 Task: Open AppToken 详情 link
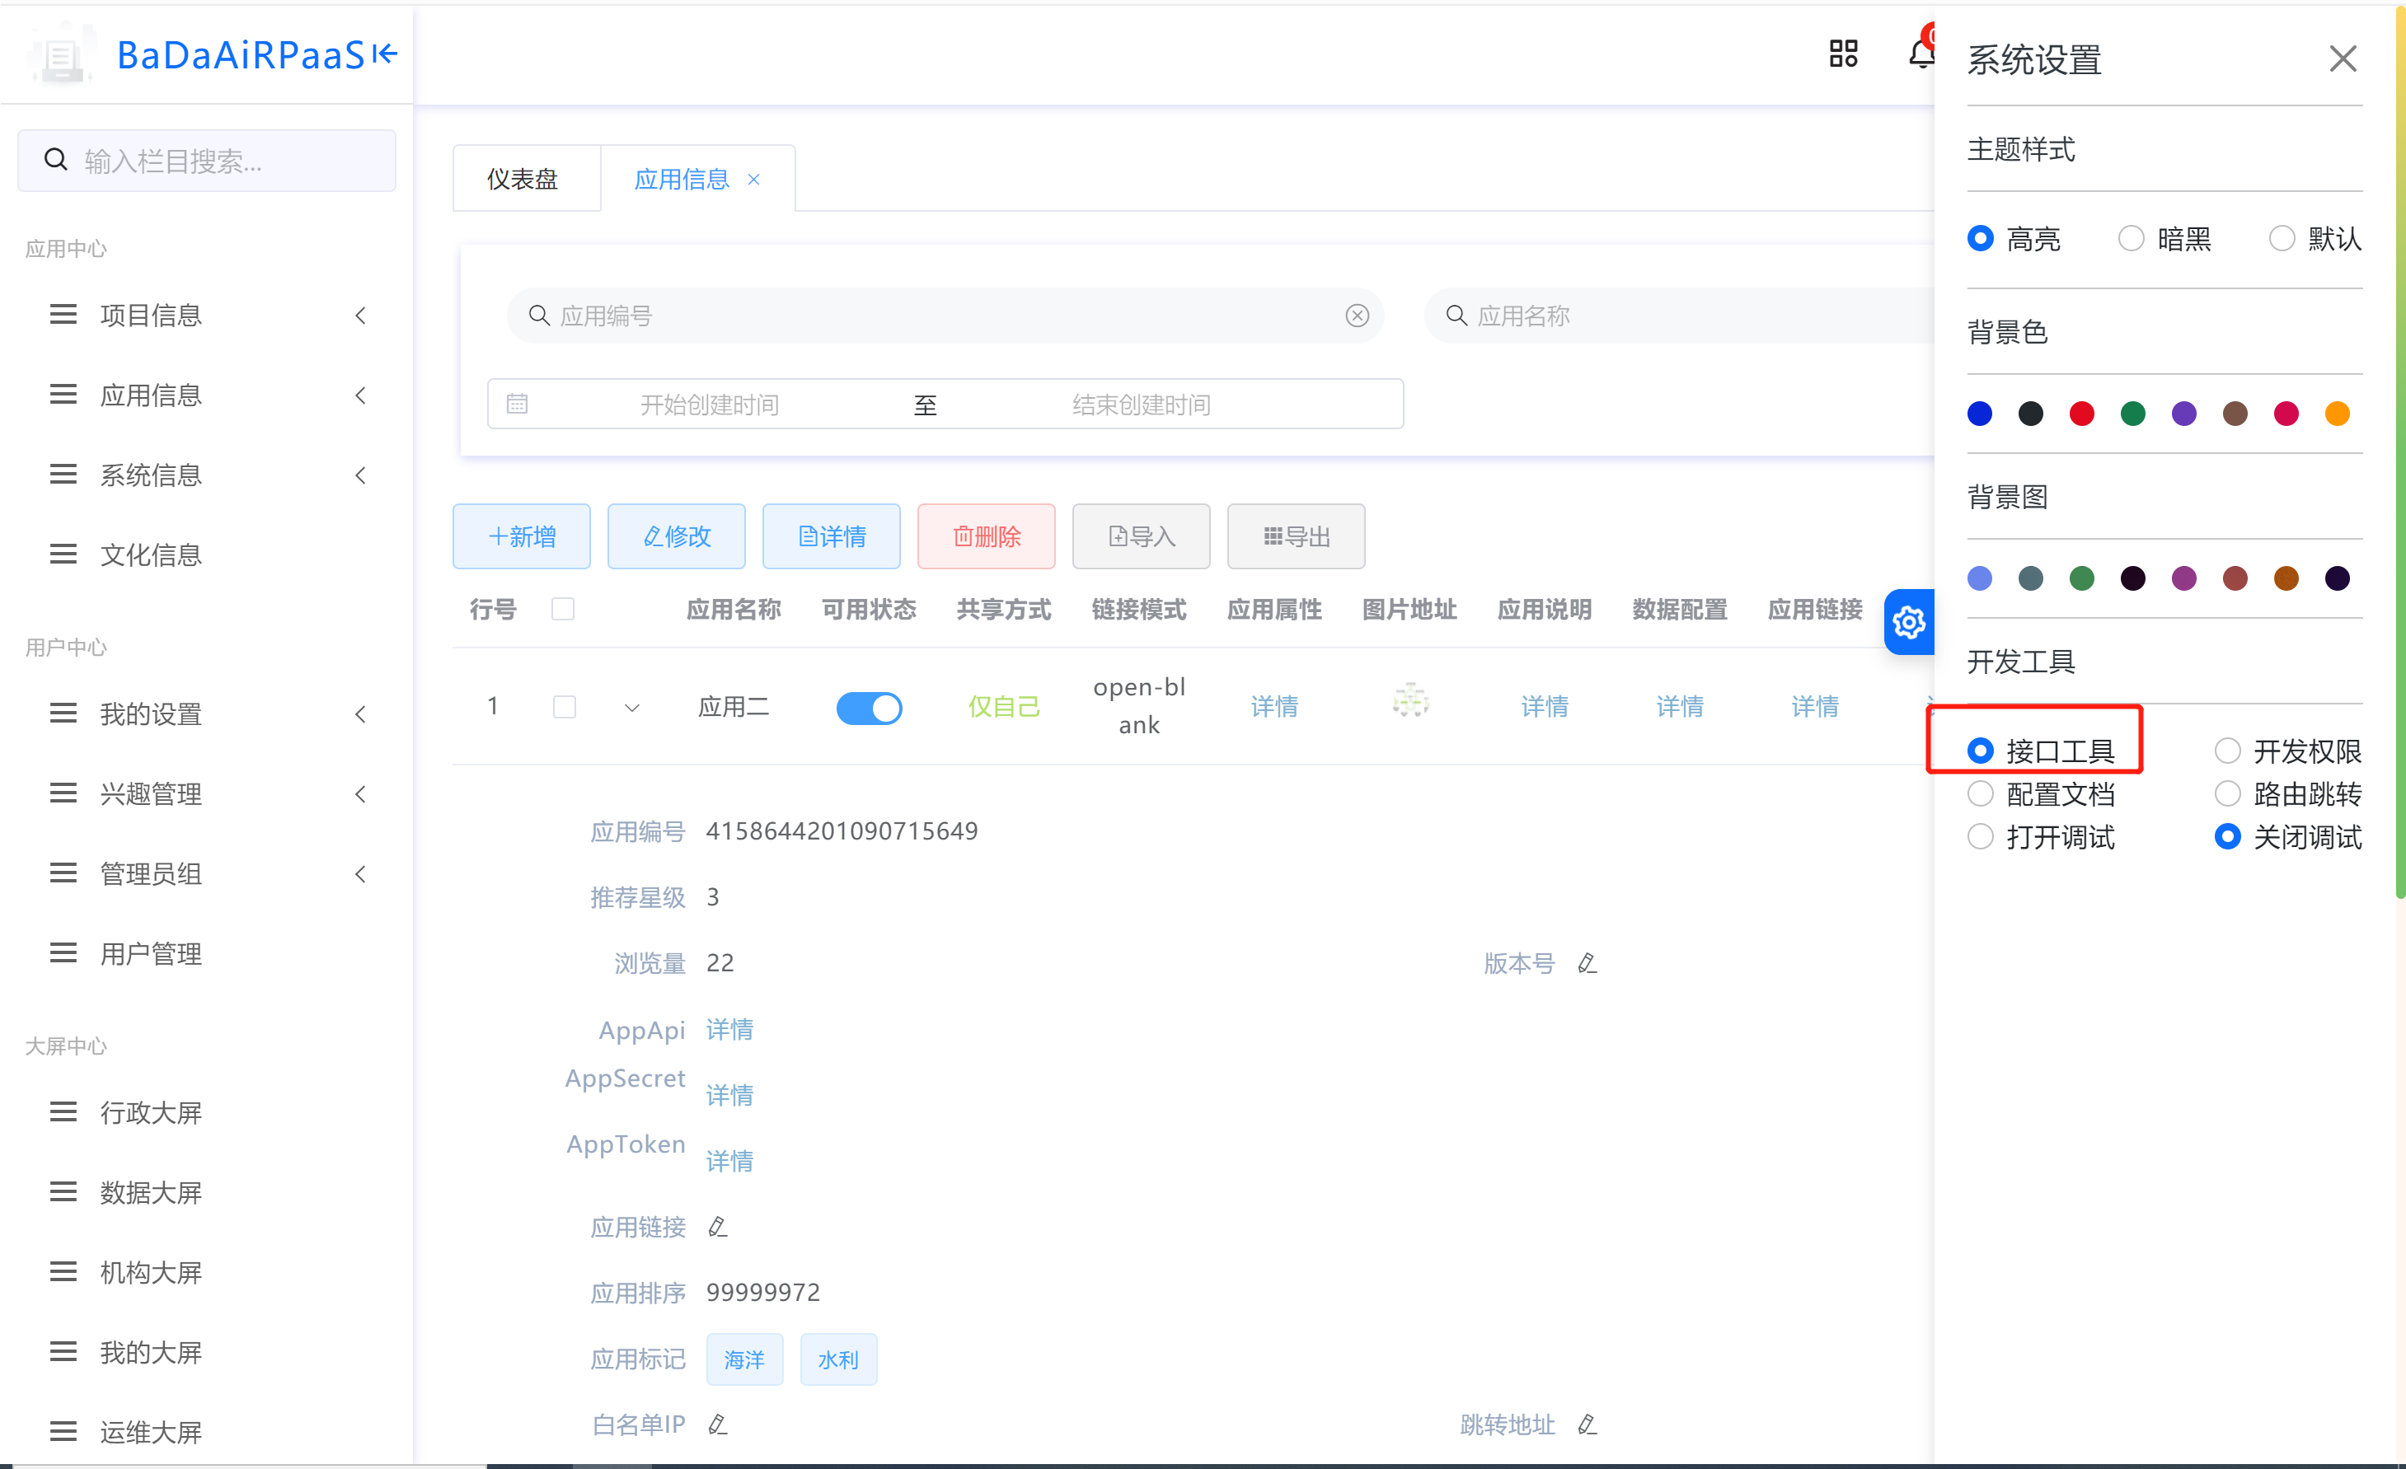pyautogui.click(x=729, y=1162)
